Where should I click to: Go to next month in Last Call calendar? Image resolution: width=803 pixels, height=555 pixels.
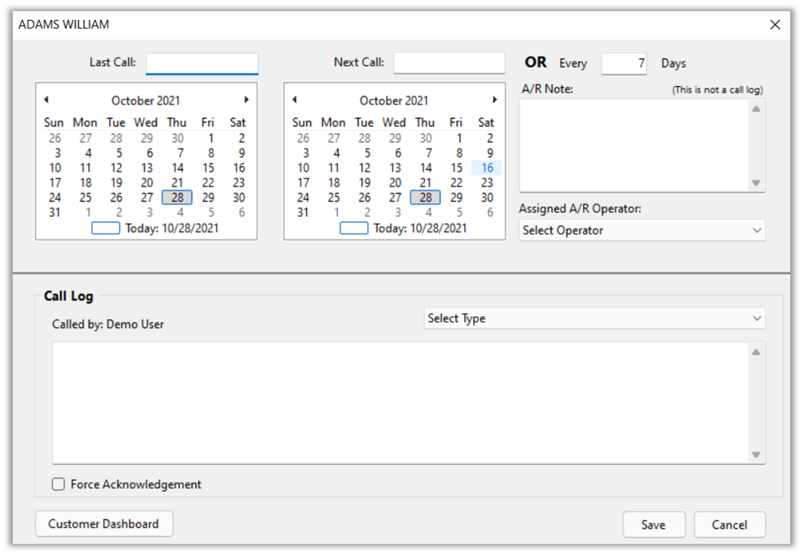click(246, 100)
